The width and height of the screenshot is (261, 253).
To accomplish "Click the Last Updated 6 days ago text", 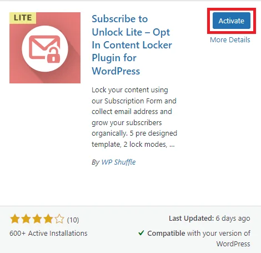I will click(209, 219).
